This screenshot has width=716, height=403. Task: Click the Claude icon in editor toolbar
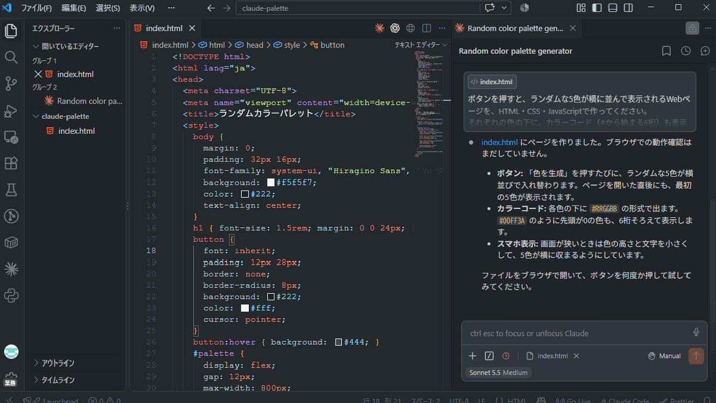coord(379,28)
